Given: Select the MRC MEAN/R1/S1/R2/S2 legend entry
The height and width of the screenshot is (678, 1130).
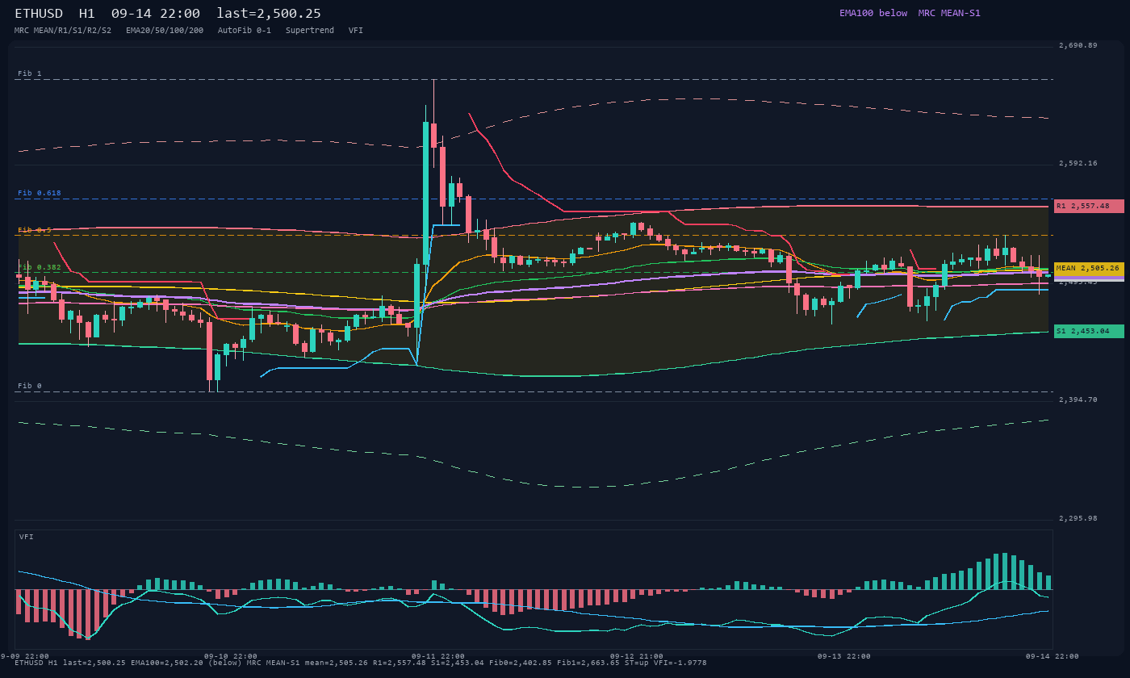Looking at the screenshot, I should tap(63, 30).
